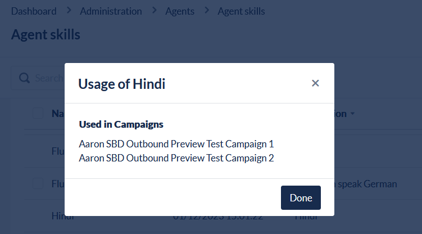
Task: Open Administration breadcrumb link
Action: coord(111,11)
